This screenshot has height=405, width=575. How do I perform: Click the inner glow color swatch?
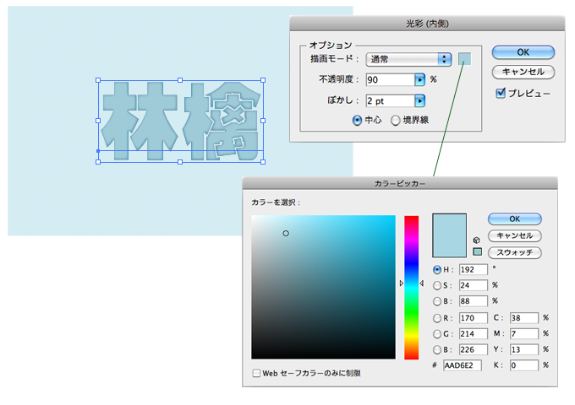point(465,59)
